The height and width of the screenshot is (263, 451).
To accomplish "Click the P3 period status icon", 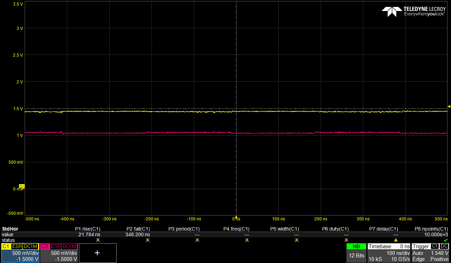I will (197, 240).
